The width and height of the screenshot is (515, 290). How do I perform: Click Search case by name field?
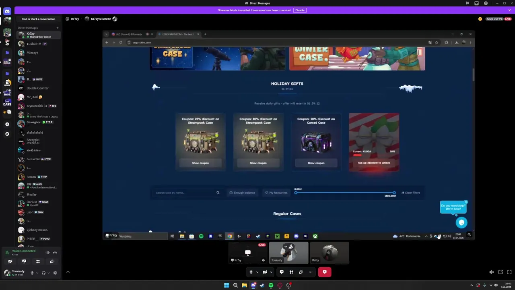click(x=187, y=193)
